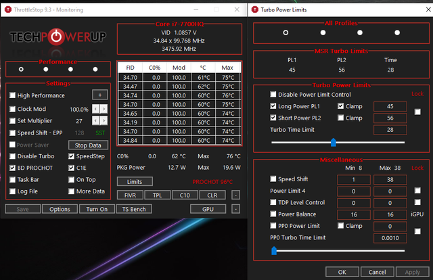Select first Performance profile radio button
Image resolution: width=433 pixels, height=280 pixels.
[x=21, y=69]
